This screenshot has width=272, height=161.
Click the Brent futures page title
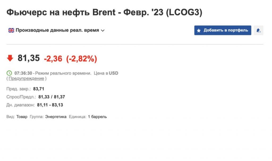coord(104,12)
